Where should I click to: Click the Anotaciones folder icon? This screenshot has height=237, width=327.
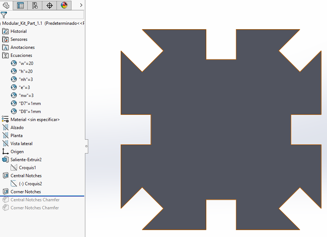pyautogui.click(x=5, y=47)
